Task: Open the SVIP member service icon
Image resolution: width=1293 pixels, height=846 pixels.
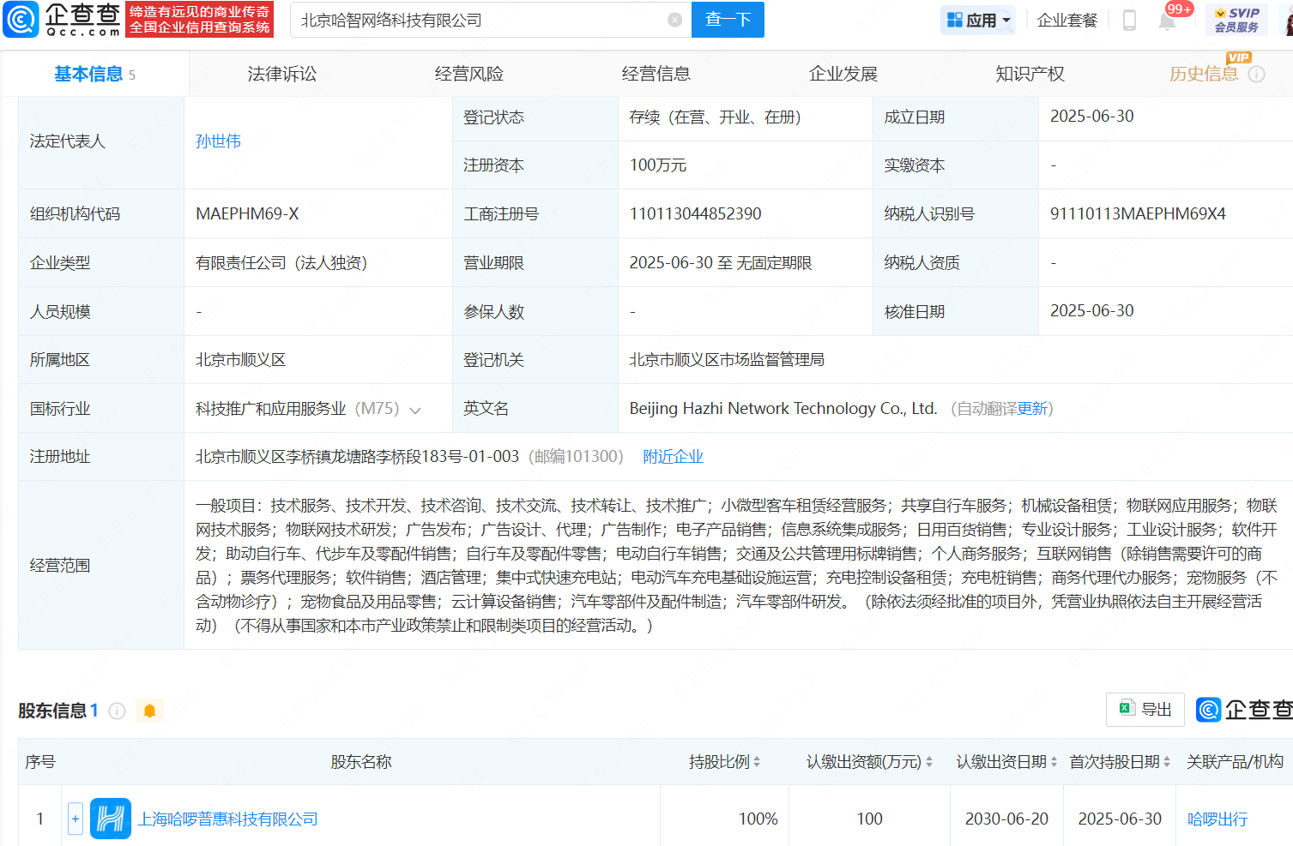Action: pos(1236,20)
